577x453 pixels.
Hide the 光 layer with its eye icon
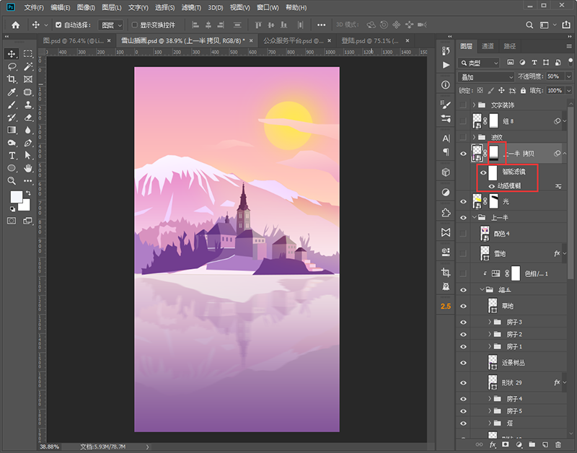pyautogui.click(x=464, y=201)
